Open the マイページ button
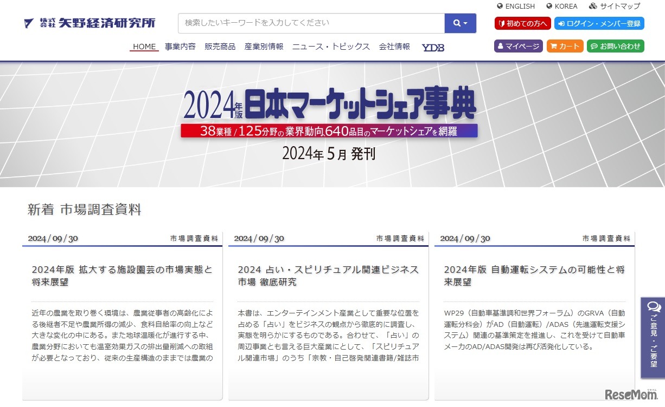The width and height of the screenshot is (665, 407). [x=519, y=46]
